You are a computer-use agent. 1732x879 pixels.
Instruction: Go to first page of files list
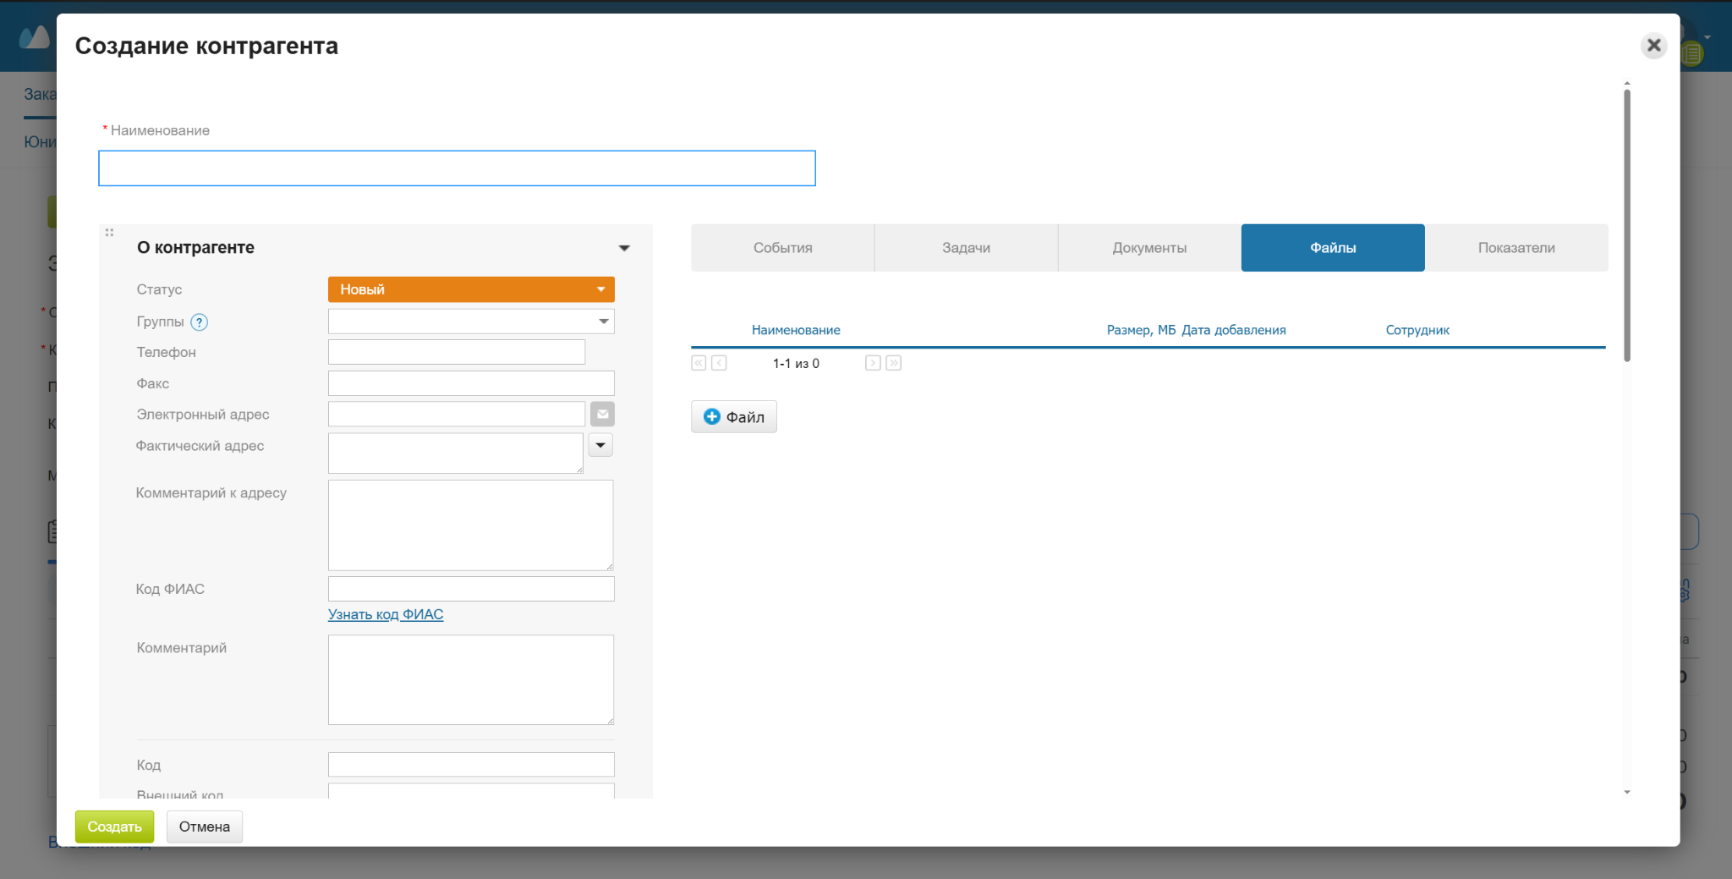pyautogui.click(x=699, y=363)
